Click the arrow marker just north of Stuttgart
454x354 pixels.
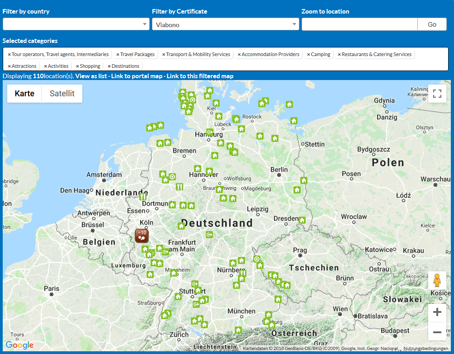tap(195, 283)
